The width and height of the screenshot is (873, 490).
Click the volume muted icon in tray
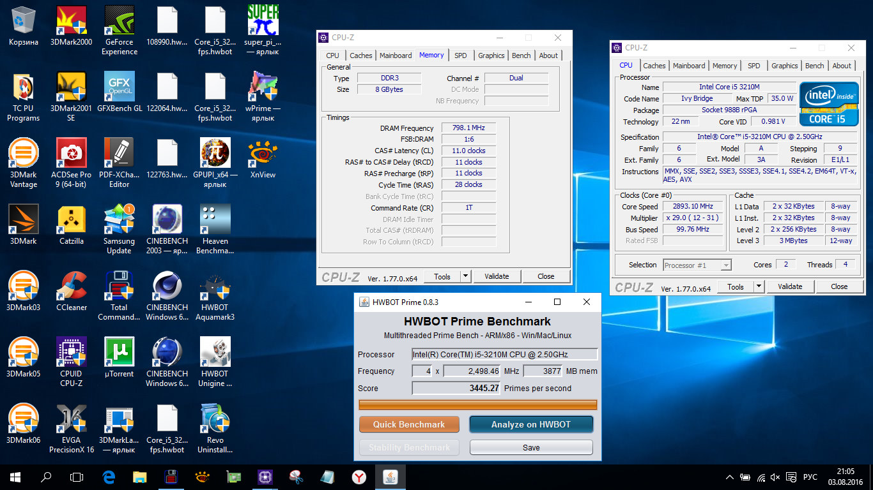pyautogui.click(x=776, y=477)
